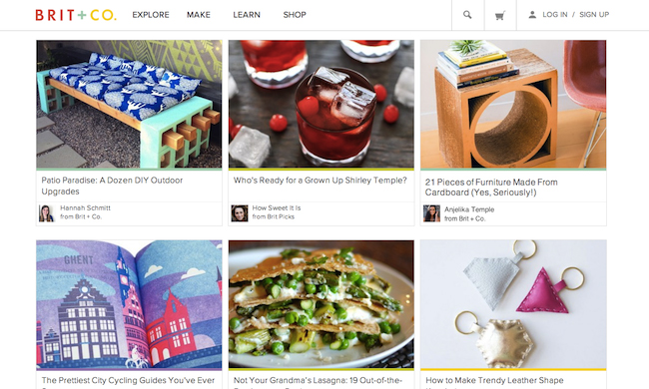Click the red cocktail drink photo
The image size is (649, 389).
tap(322, 104)
